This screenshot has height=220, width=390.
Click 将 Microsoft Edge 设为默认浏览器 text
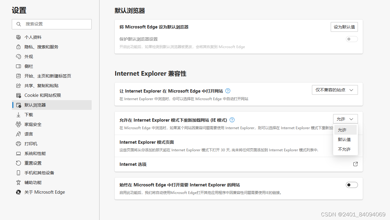point(154,27)
